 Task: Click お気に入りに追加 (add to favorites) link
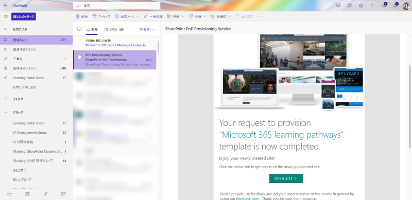24,87
